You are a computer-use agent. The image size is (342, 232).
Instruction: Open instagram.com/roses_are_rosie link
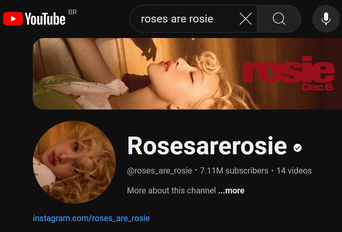coord(91,218)
